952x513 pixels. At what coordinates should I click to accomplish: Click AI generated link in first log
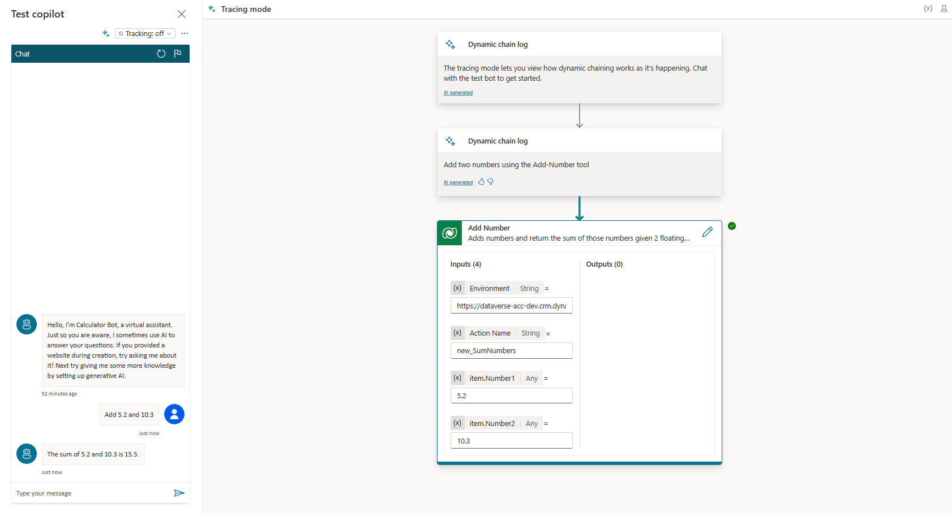(458, 93)
